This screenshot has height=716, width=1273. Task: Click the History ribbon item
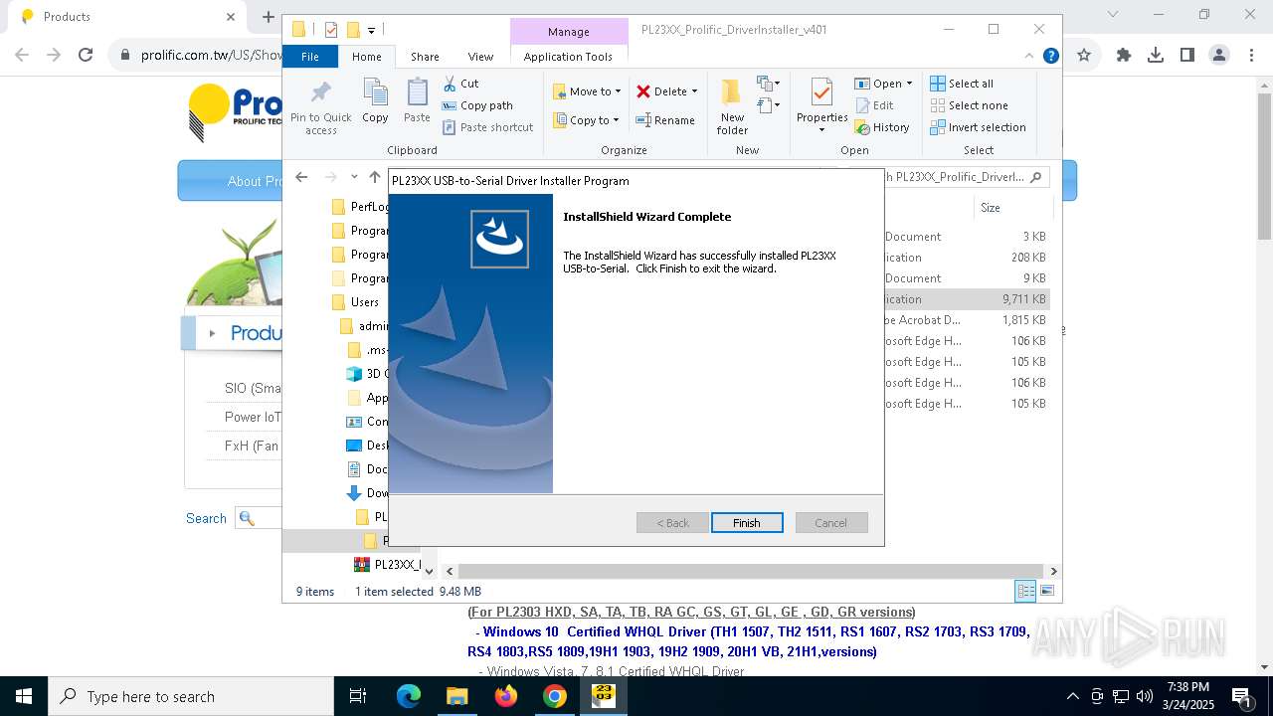(x=882, y=127)
